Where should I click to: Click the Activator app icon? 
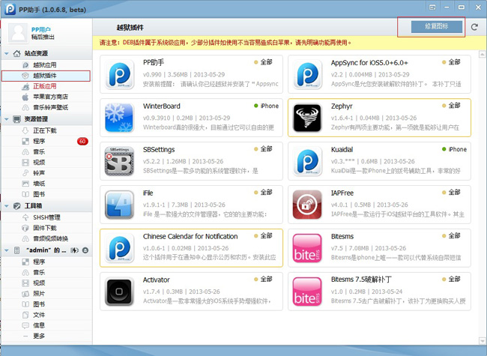pos(119,291)
